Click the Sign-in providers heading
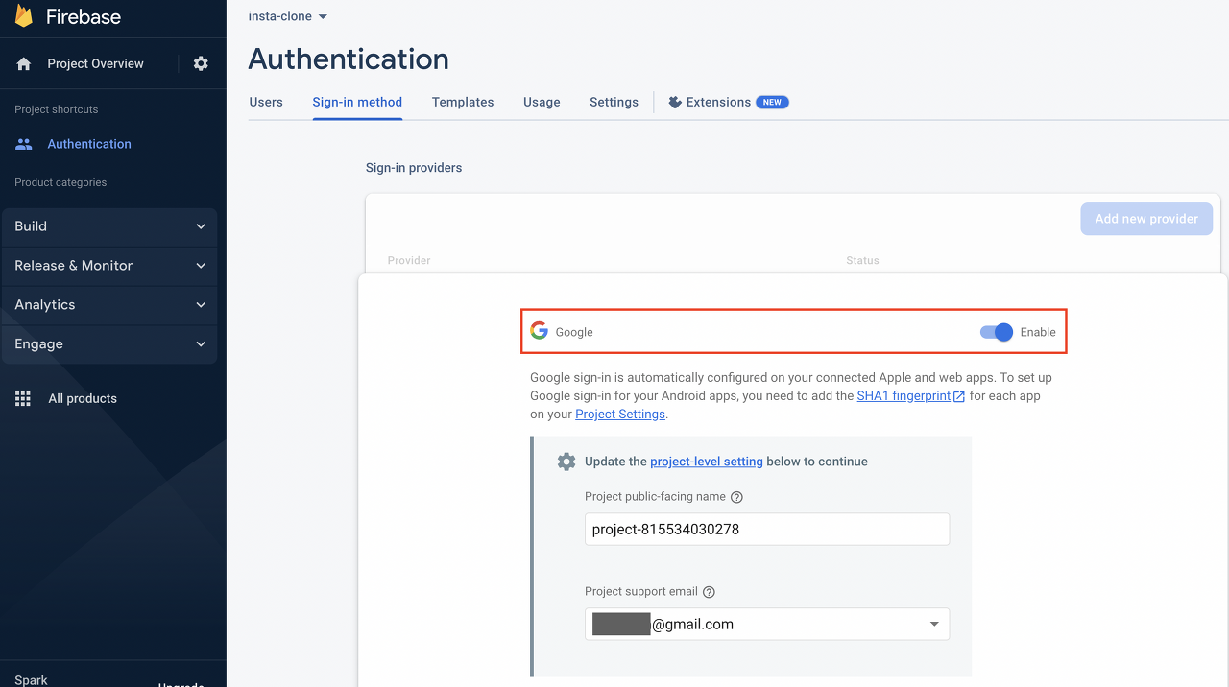 (x=414, y=168)
